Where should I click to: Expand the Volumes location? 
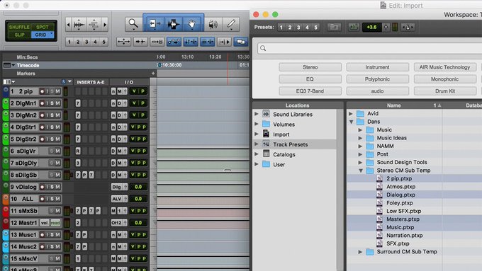(257, 124)
